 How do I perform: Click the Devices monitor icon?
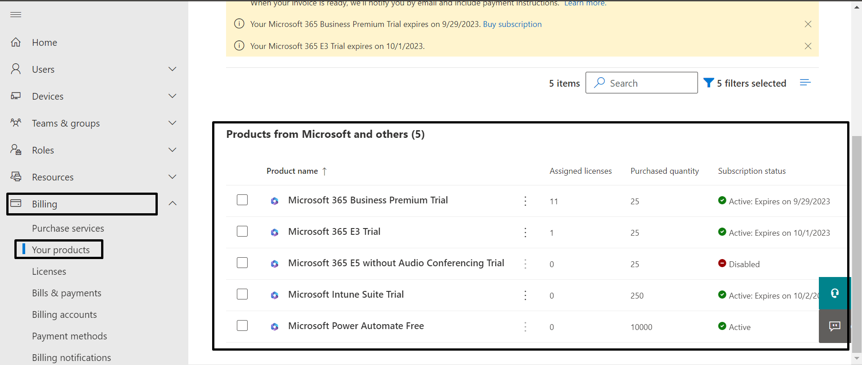pos(16,96)
